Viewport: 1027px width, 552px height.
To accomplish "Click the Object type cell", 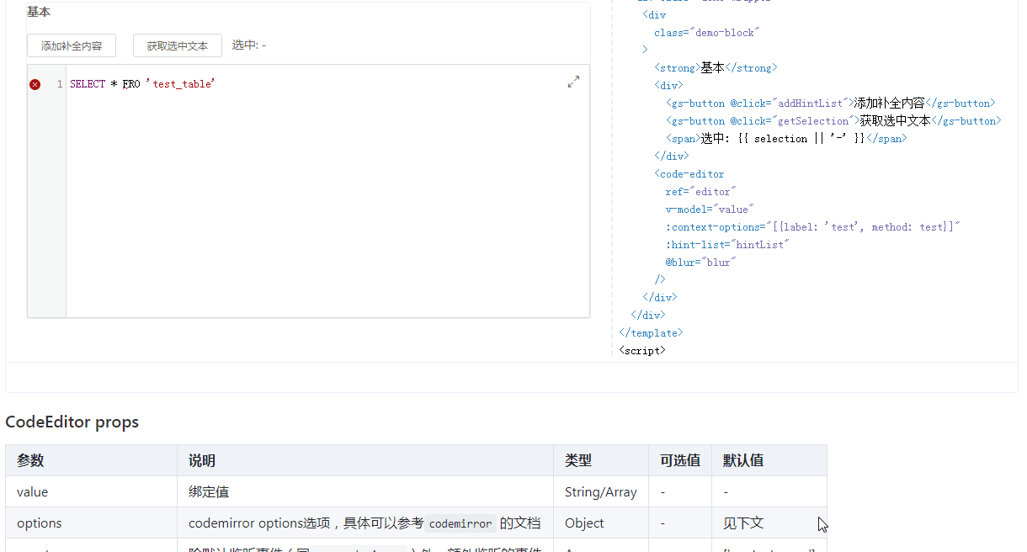I will coord(601,523).
